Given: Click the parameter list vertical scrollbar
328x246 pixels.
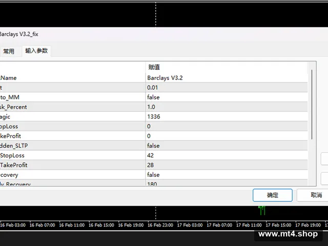Looking at the screenshot, I should pos(312,105).
